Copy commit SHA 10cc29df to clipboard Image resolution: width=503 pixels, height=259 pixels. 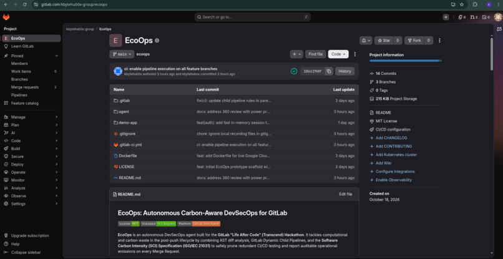(329, 71)
